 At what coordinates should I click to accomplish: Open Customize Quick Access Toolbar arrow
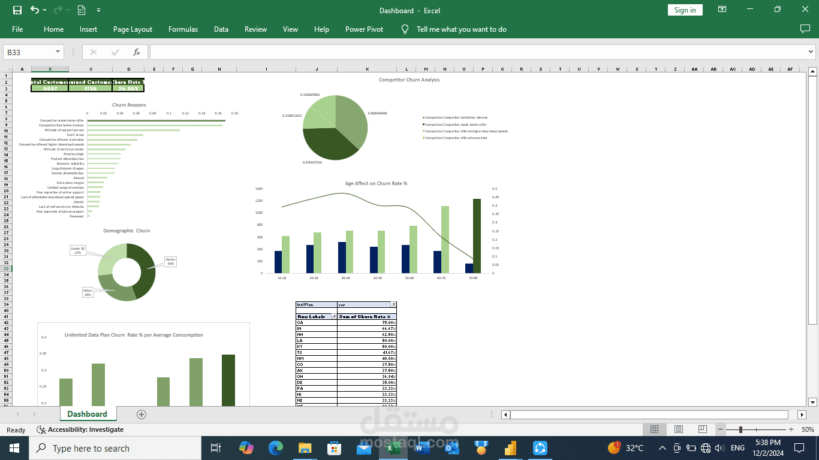pyautogui.click(x=98, y=10)
